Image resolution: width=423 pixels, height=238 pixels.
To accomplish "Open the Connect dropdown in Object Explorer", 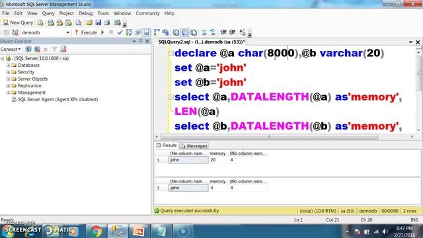I will click(11, 49).
